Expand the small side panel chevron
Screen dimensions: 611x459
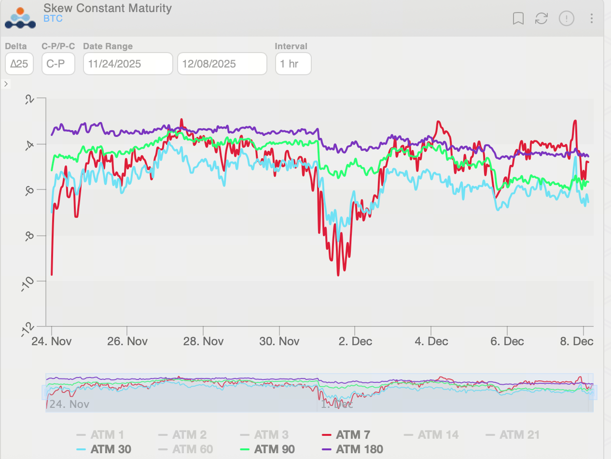tap(6, 84)
